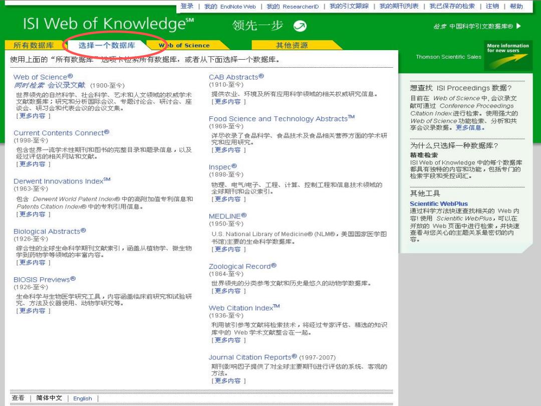This screenshot has width=541, height=406.
Task: Open the MEDLINE database link
Action: tap(228, 216)
